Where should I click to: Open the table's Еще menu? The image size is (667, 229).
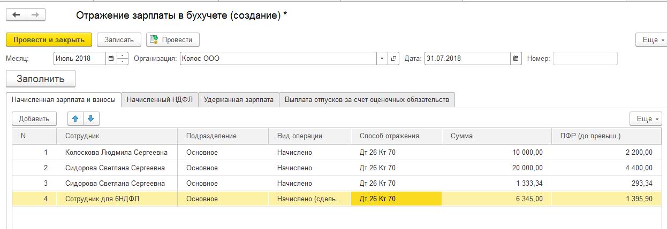[646, 119]
